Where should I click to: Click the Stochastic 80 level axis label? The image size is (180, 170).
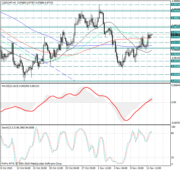[x=173, y=133]
